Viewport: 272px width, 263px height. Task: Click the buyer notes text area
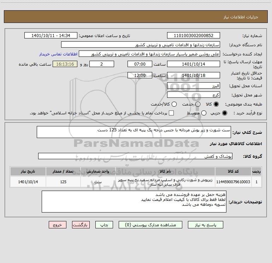pos(134,202)
